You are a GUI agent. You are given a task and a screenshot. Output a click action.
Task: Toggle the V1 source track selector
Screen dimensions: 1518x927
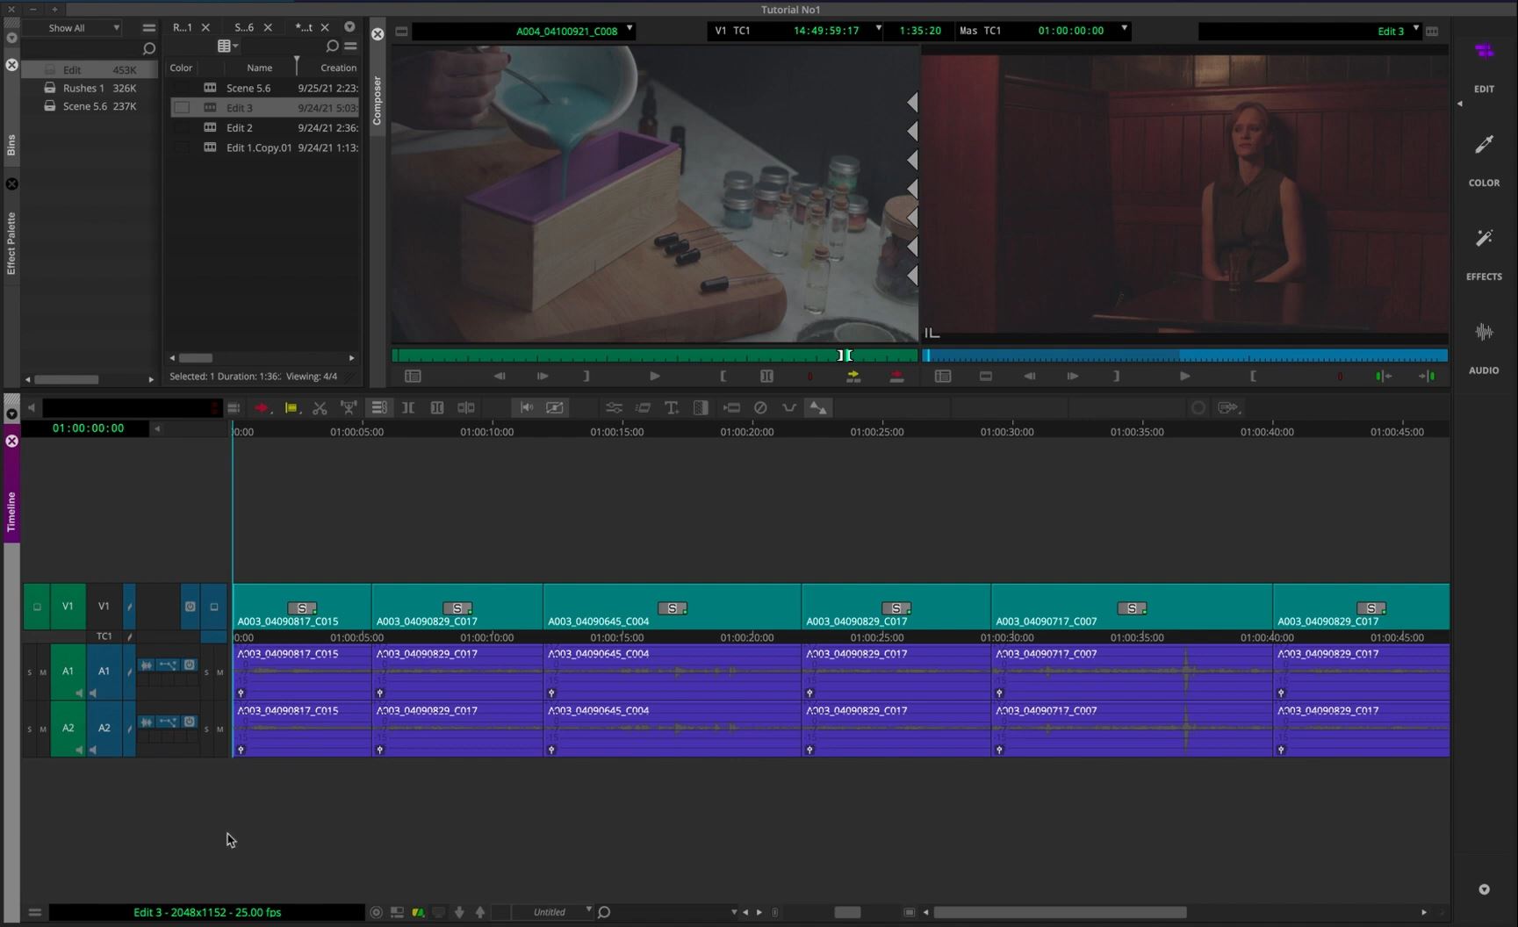coord(68,606)
